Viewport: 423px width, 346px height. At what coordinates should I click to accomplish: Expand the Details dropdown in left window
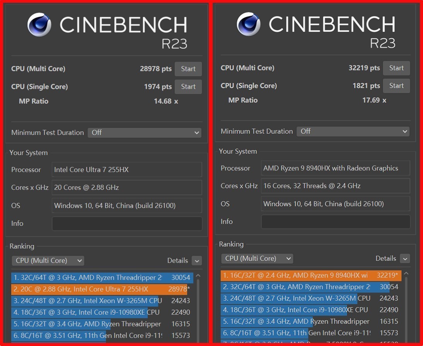click(197, 261)
